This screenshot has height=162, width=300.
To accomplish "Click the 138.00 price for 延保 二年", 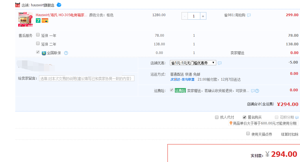I will tap(159, 44).
